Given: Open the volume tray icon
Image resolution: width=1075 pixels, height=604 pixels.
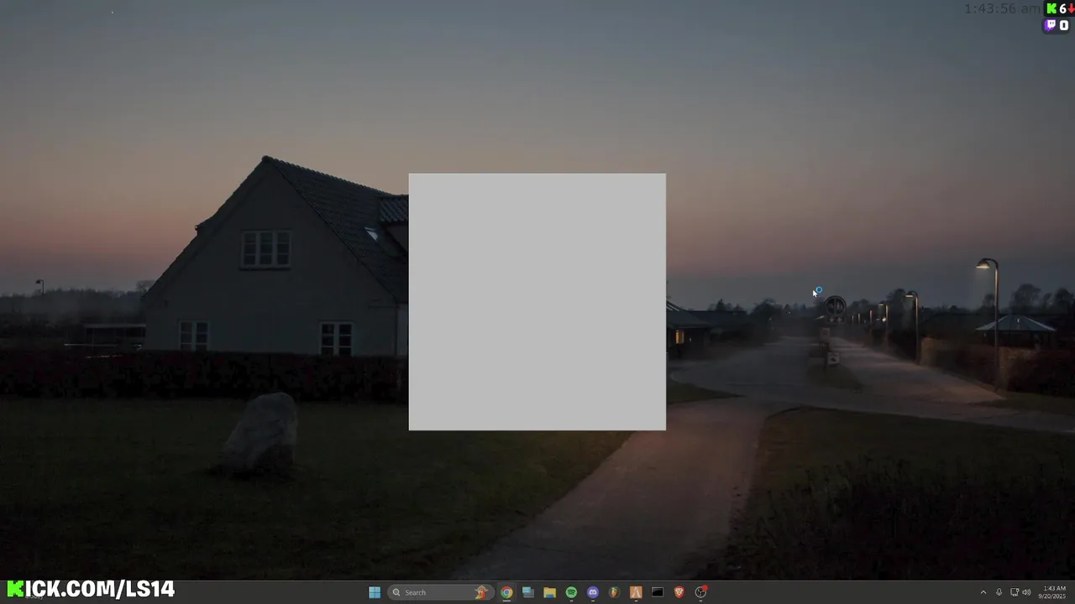Looking at the screenshot, I should pos(1026,592).
